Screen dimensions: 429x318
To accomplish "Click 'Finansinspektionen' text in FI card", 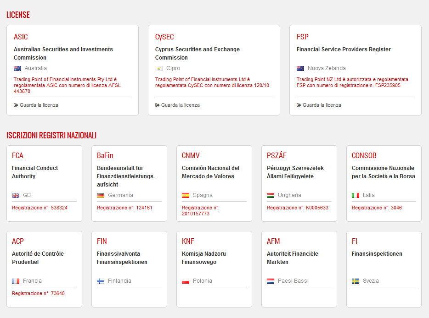I will (x=377, y=254).
